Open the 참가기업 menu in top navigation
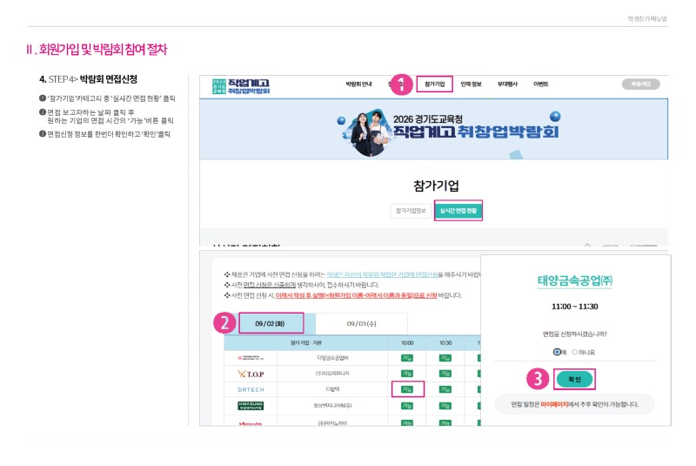 click(434, 84)
